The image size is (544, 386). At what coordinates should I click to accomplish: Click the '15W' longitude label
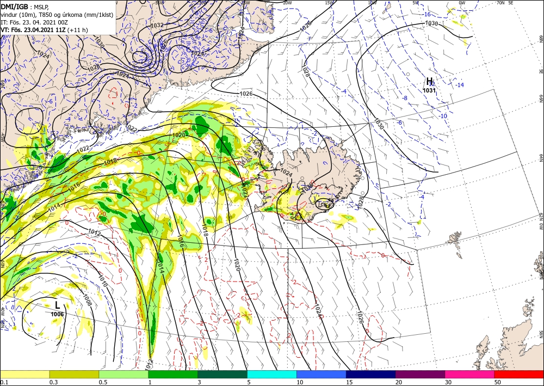click(x=329, y=3)
